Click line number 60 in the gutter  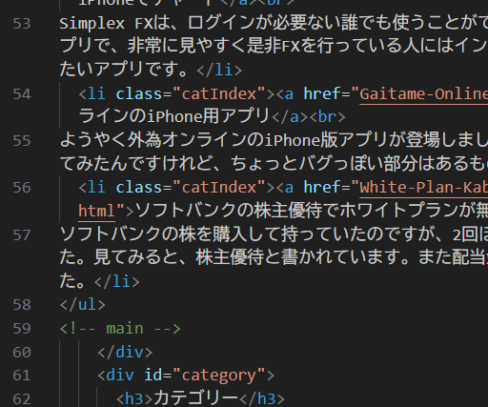click(22, 352)
